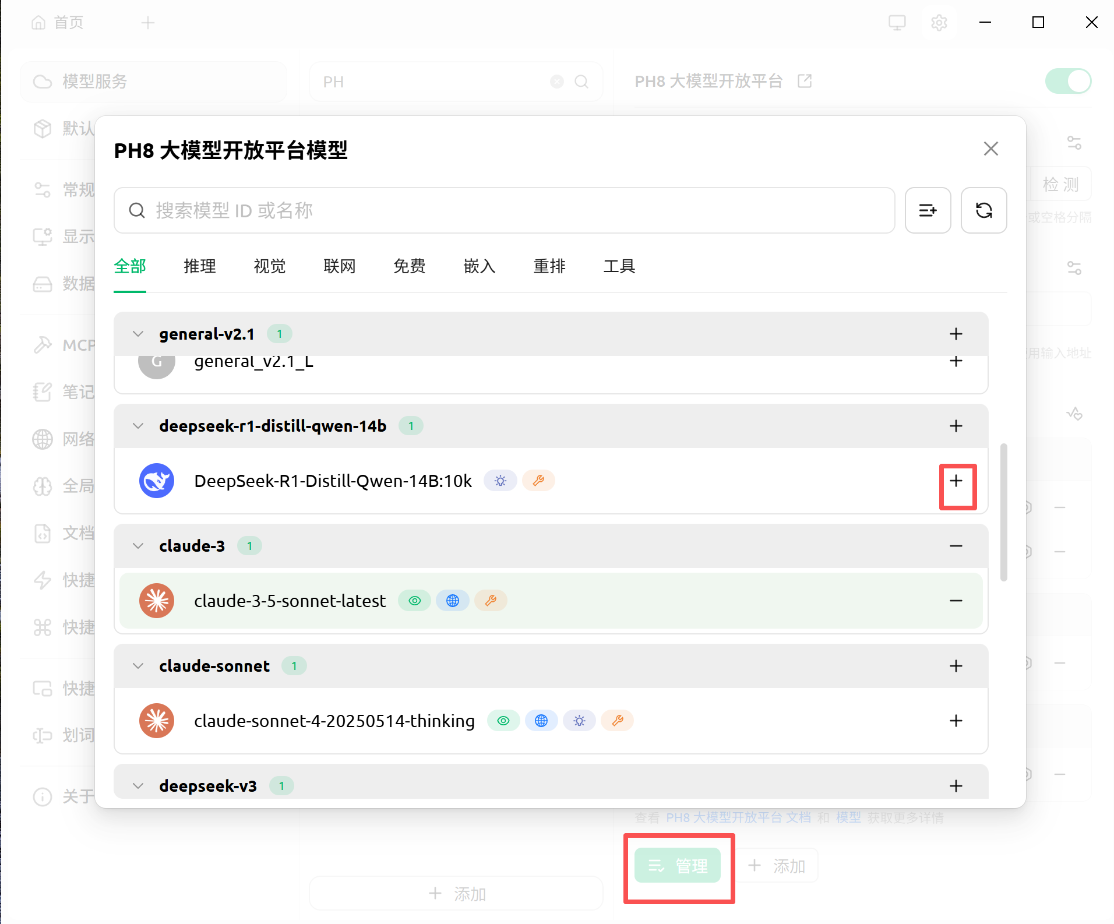Image resolution: width=1114 pixels, height=924 pixels.
Task: Clear the PH search text
Action: pos(557,82)
